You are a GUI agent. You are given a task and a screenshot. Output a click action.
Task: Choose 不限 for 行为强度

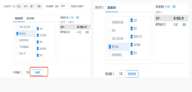(x=28, y=72)
